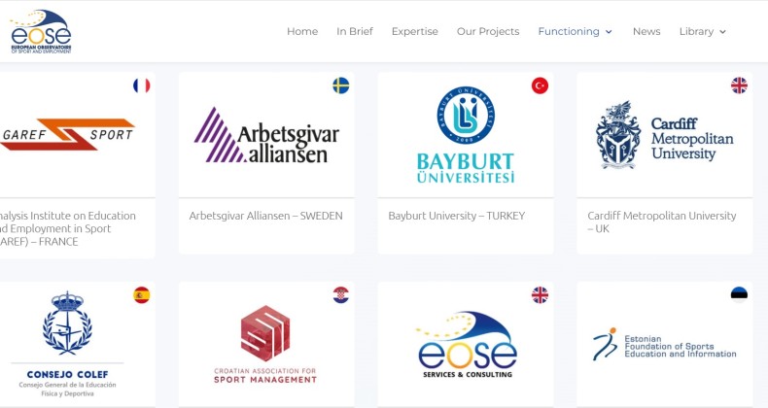768x408 pixels.
Task: Click the Estonia flag icon
Action: click(739, 295)
